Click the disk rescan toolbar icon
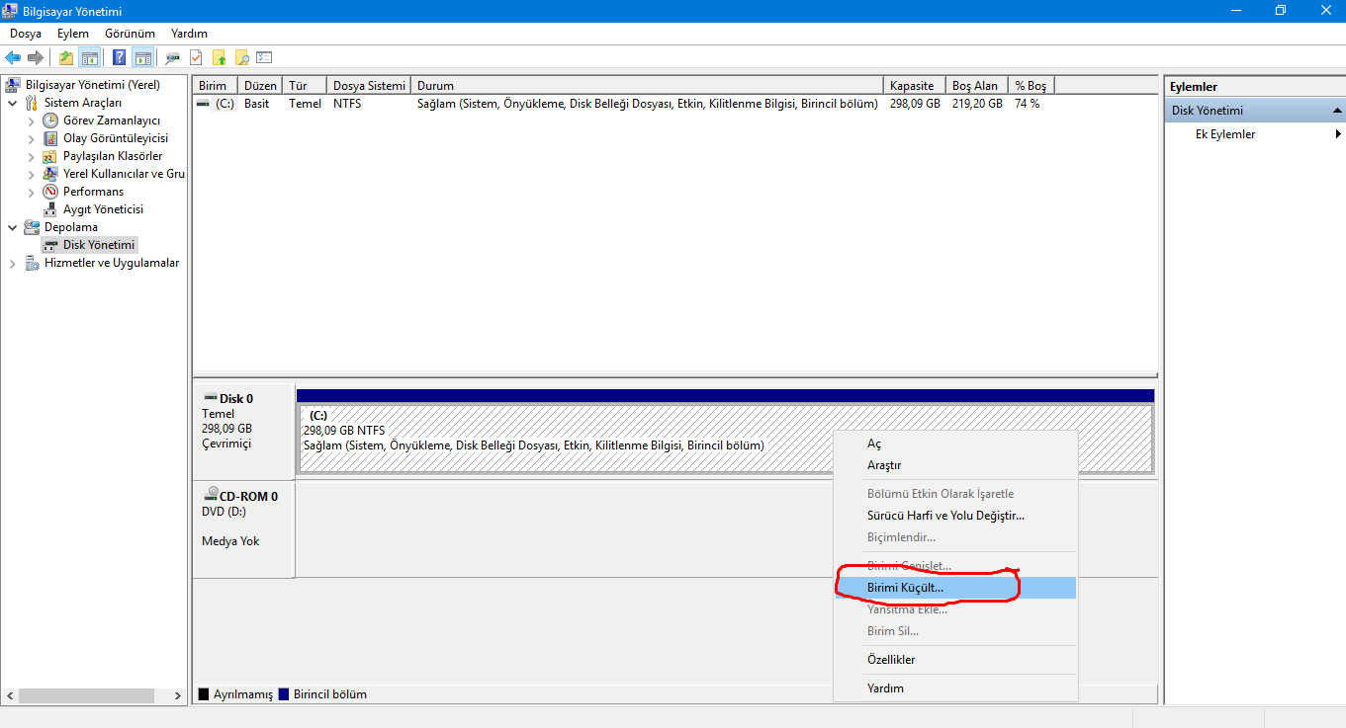 [x=173, y=57]
